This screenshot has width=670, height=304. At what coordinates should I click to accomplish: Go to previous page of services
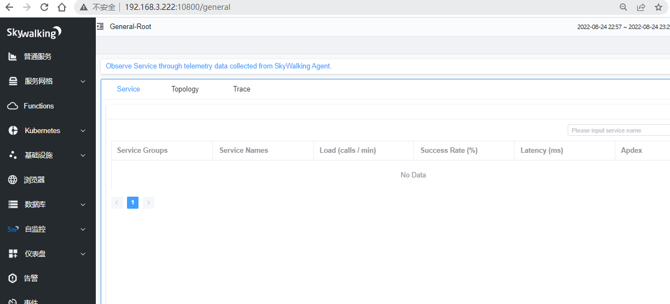tap(117, 203)
